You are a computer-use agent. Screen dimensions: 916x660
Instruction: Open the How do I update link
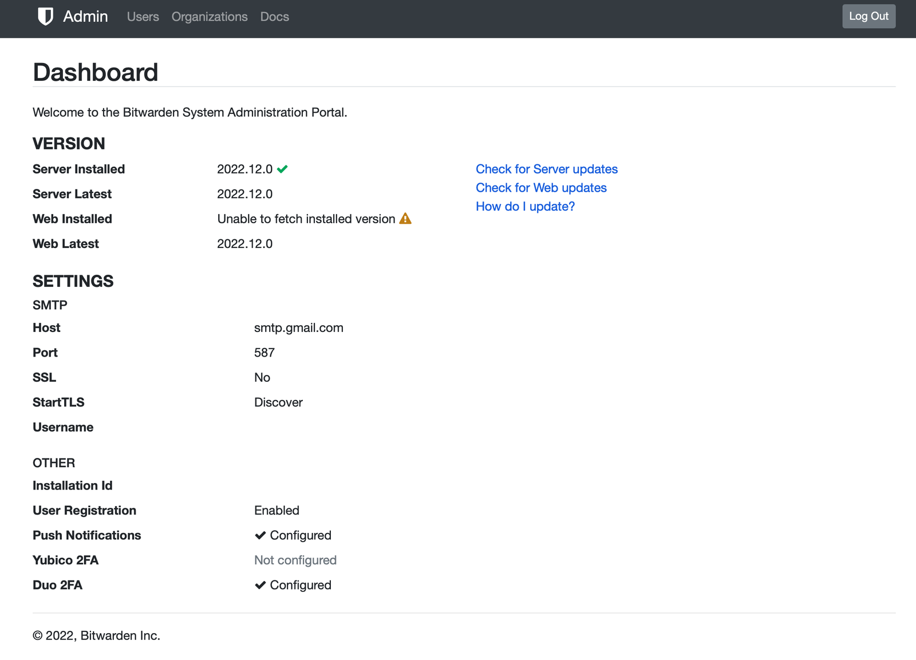coord(525,206)
